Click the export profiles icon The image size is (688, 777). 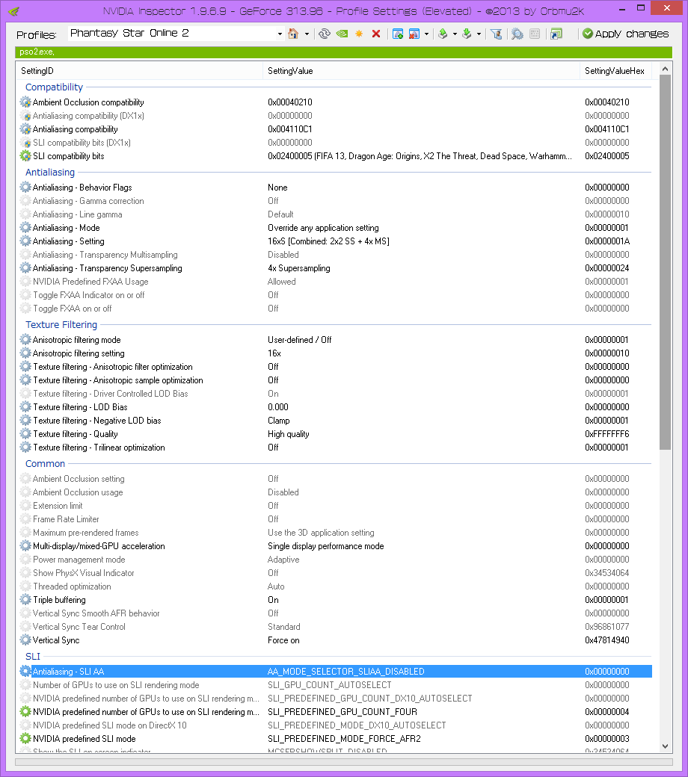[x=443, y=34]
